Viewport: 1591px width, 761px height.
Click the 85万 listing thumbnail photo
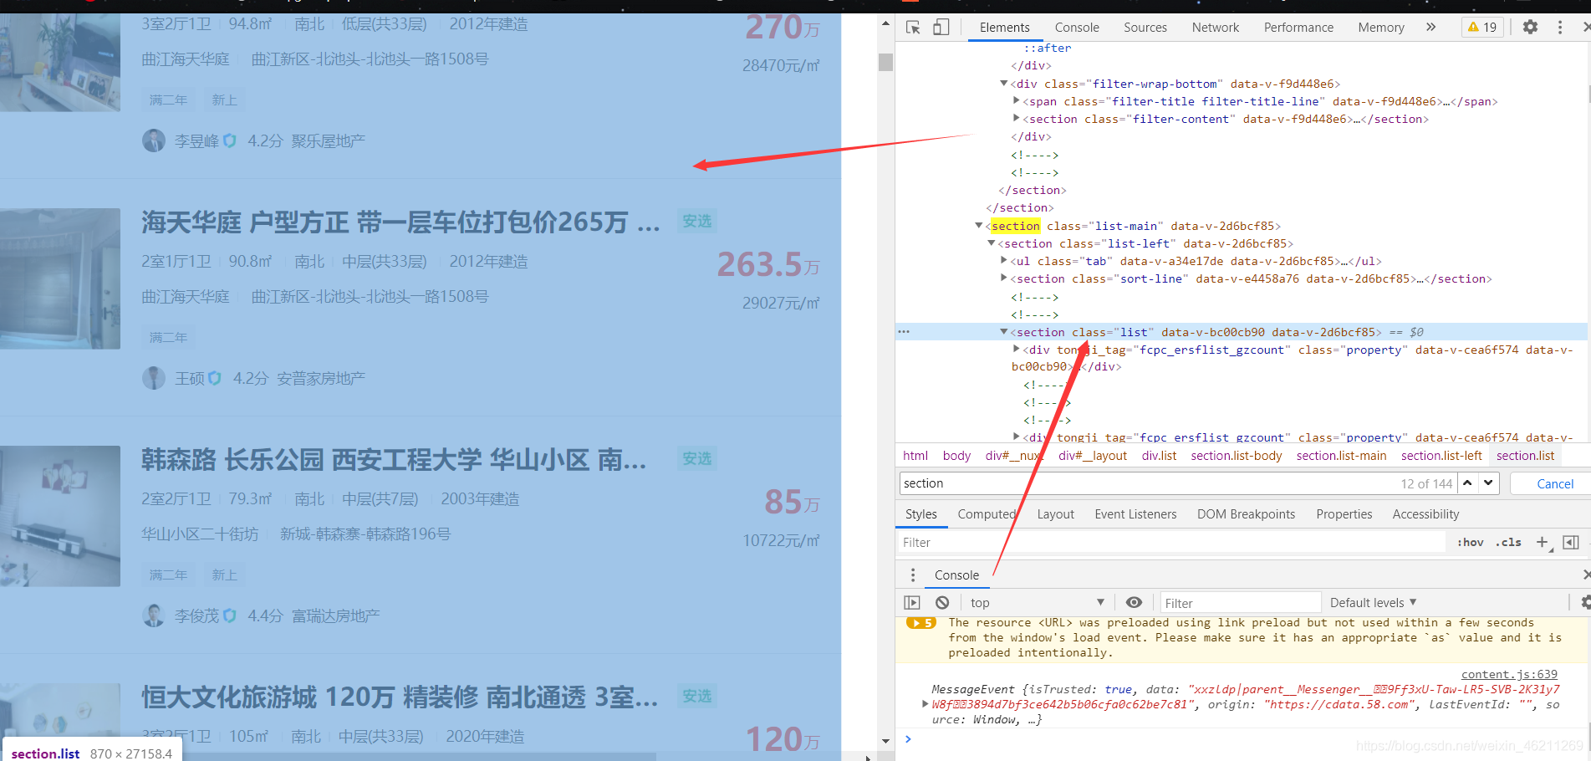tap(60, 516)
